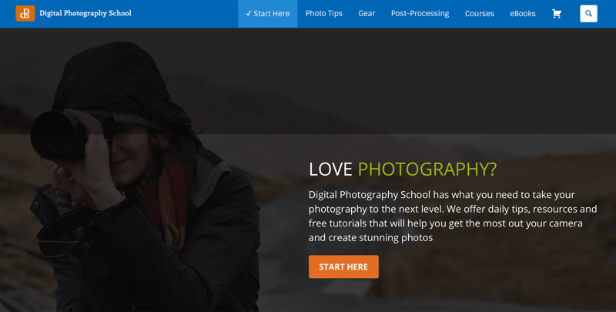Open the eBooks menu item
Image resolution: width=616 pixels, height=312 pixels.
pos(523,14)
